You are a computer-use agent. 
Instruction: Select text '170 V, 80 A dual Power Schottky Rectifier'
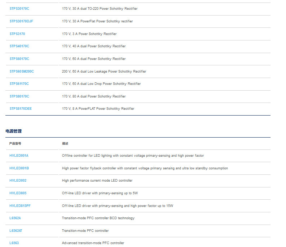tap(94, 96)
